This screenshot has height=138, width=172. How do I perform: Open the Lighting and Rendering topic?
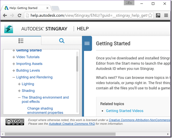click(34, 77)
